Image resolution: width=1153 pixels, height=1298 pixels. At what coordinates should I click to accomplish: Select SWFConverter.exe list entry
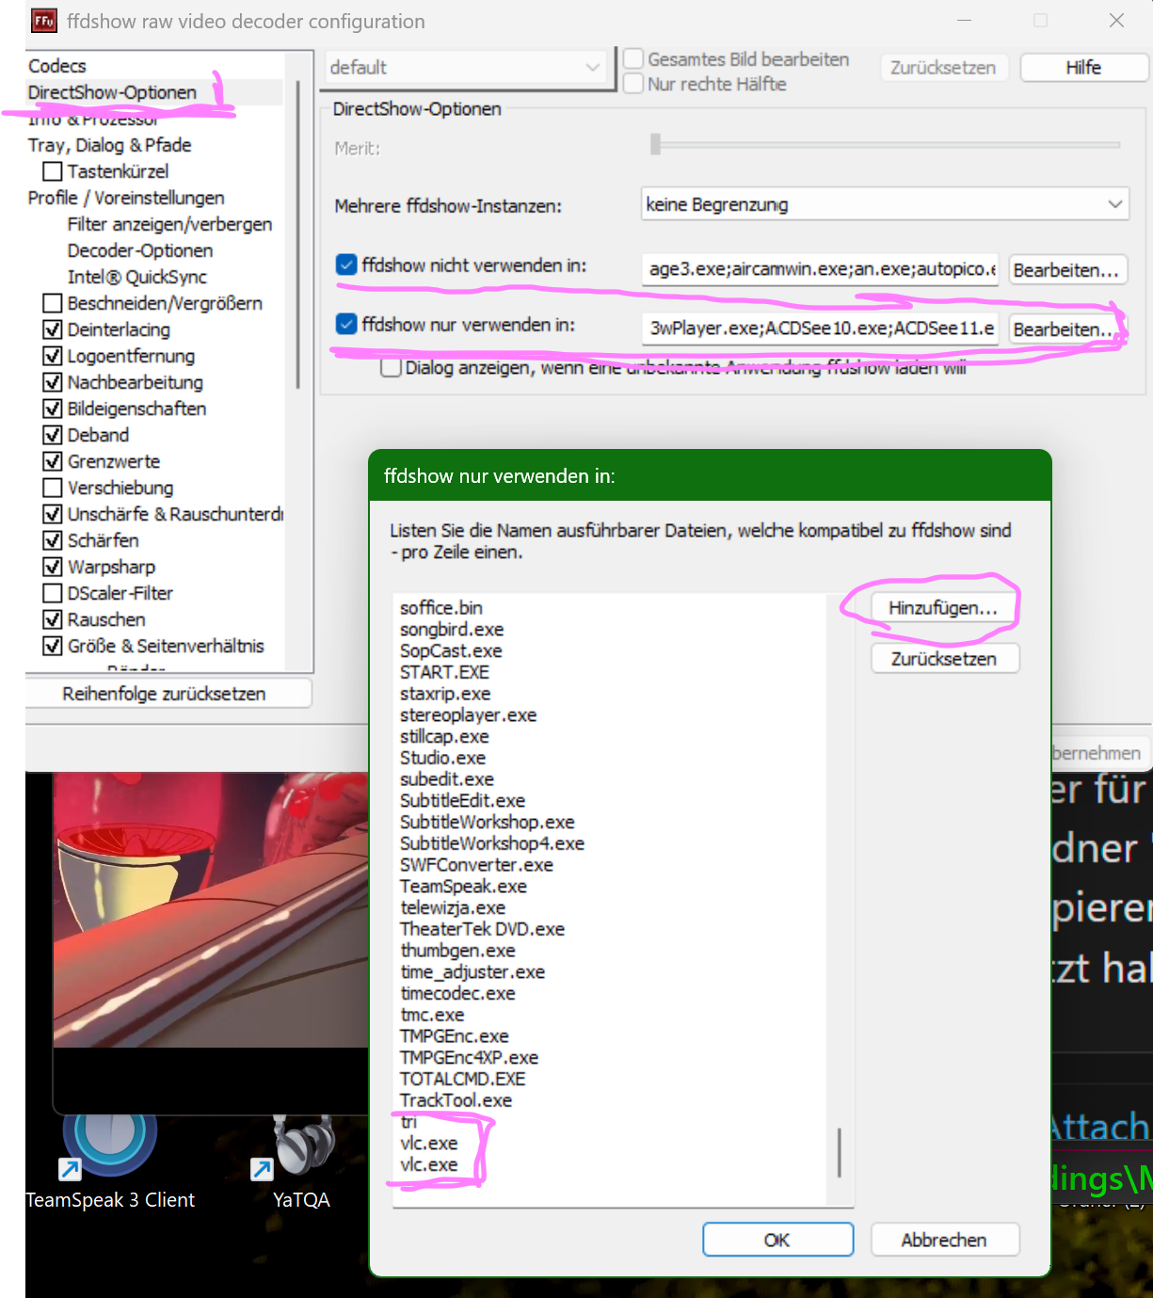476,865
